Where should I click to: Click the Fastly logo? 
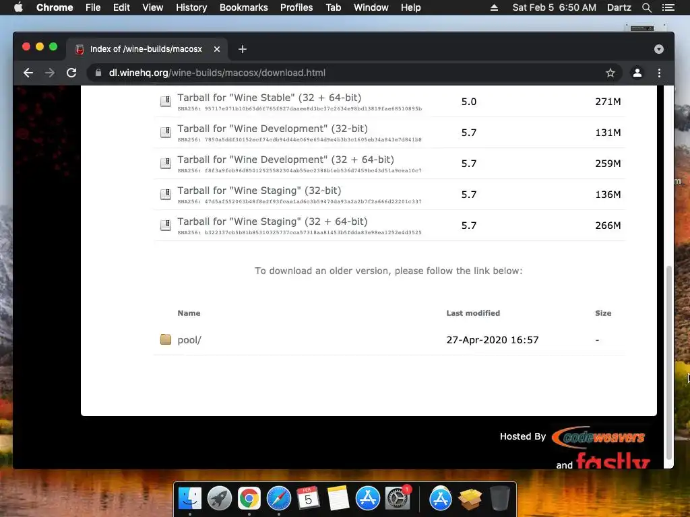click(613, 460)
